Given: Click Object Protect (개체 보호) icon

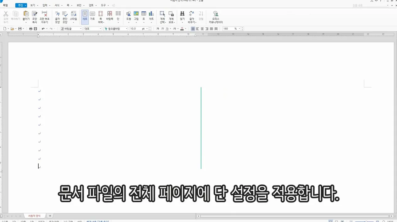Looking at the screenshot, I should tap(171, 14).
